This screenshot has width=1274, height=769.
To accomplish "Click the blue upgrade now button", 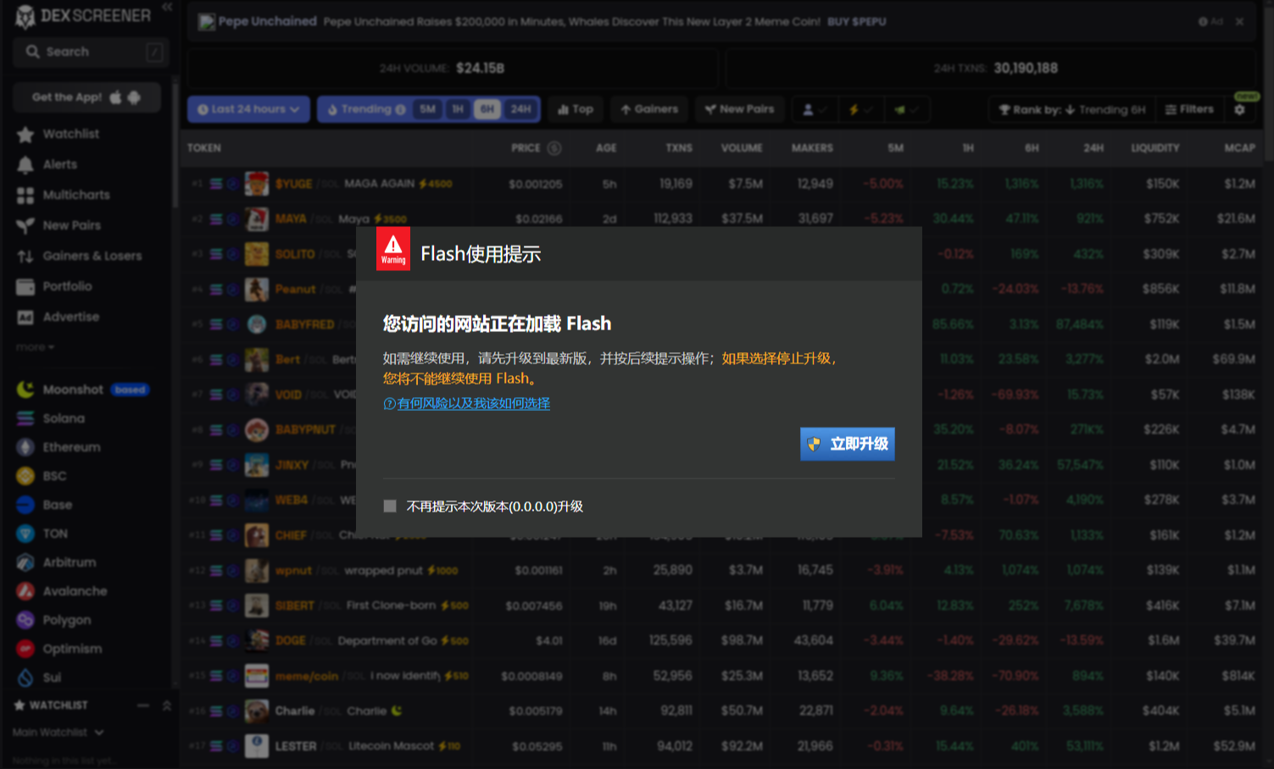I will pos(848,444).
